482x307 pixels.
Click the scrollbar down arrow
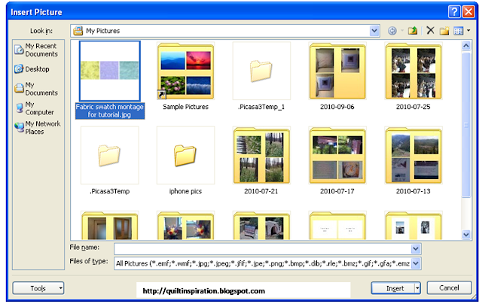click(x=466, y=235)
